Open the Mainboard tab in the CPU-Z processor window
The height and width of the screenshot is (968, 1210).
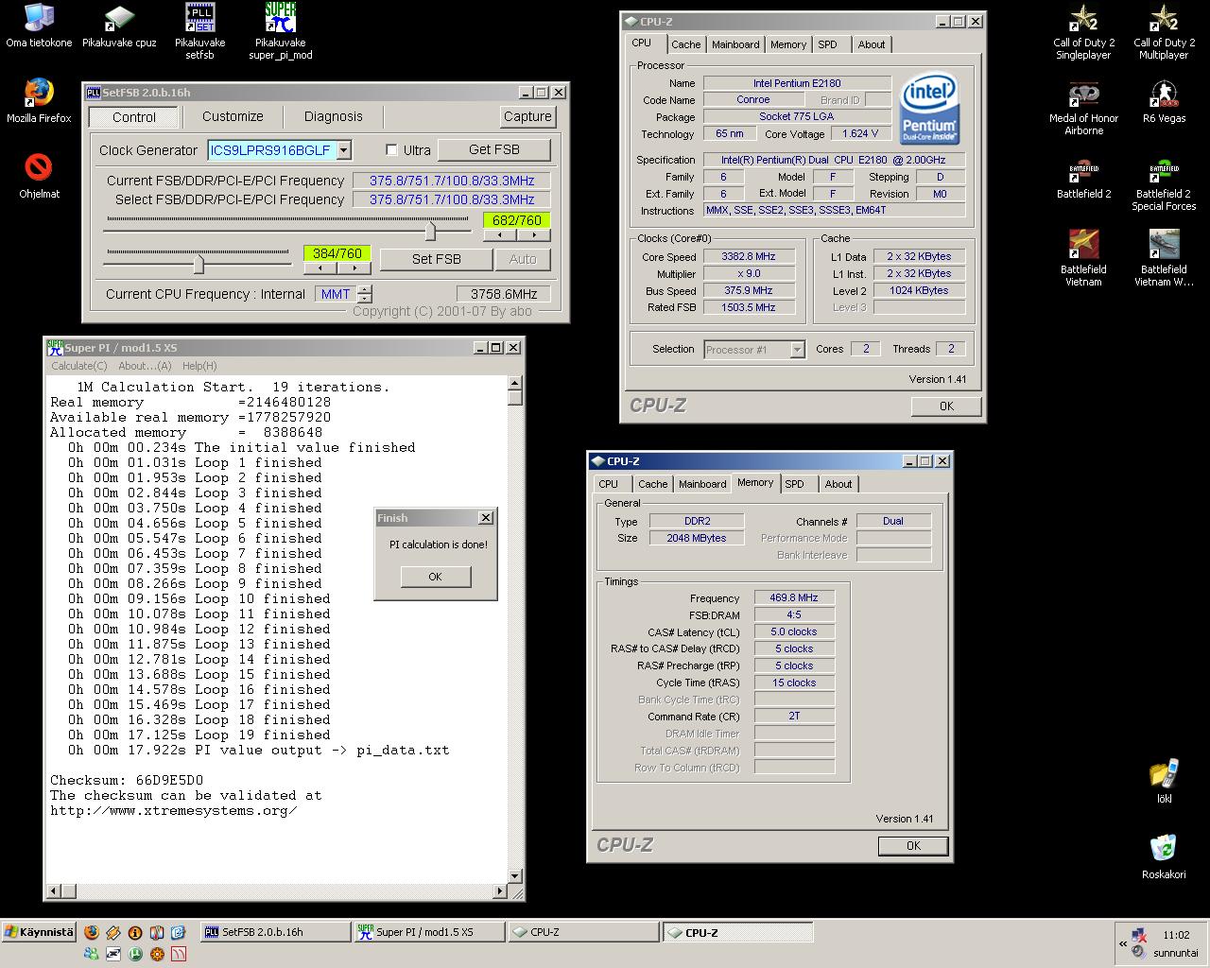tap(735, 44)
